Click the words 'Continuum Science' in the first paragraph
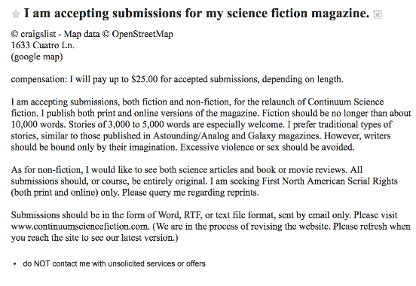The image size is (416, 286). click(346, 102)
